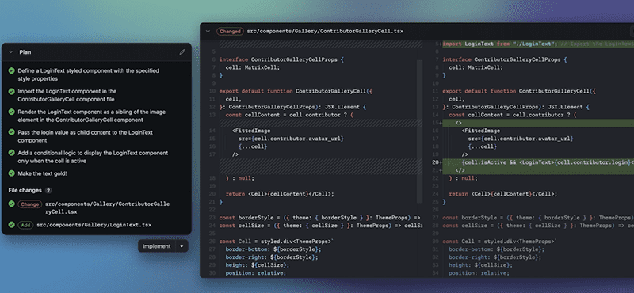This screenshot has height=293, width=634.
Task: Collapse the ContributorGalleryCell.tsx diff chevron
Action: point(208,31)
